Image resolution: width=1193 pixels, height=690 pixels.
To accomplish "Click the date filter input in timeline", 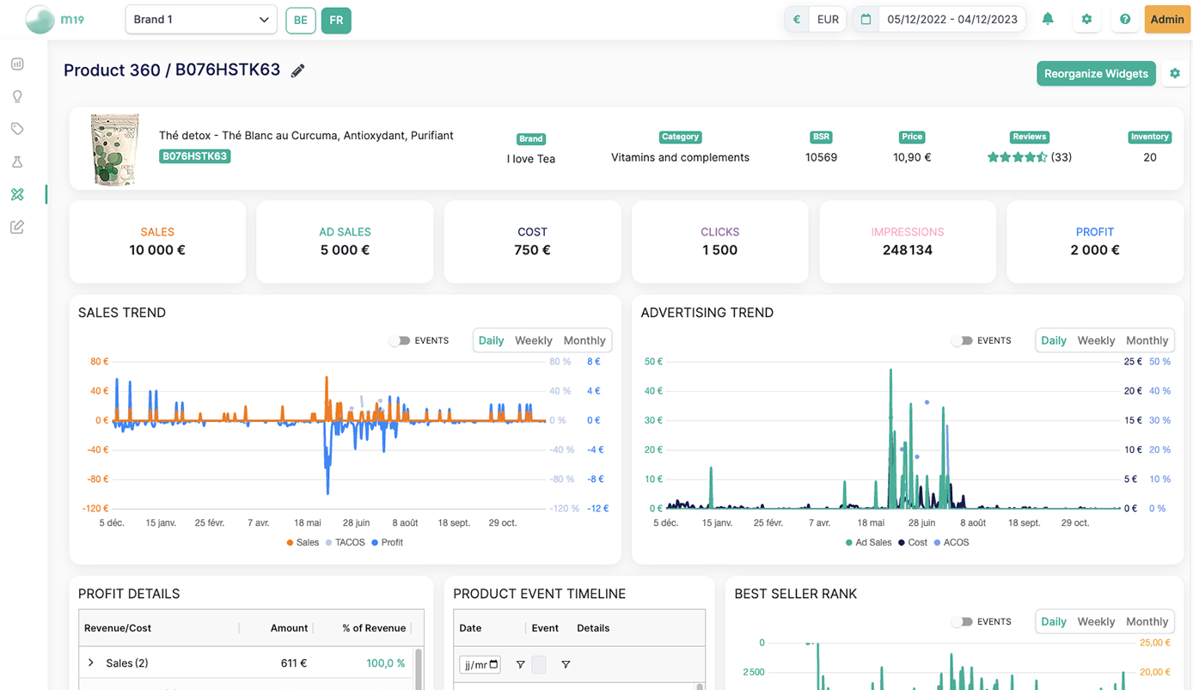I will tap(480, 664).
